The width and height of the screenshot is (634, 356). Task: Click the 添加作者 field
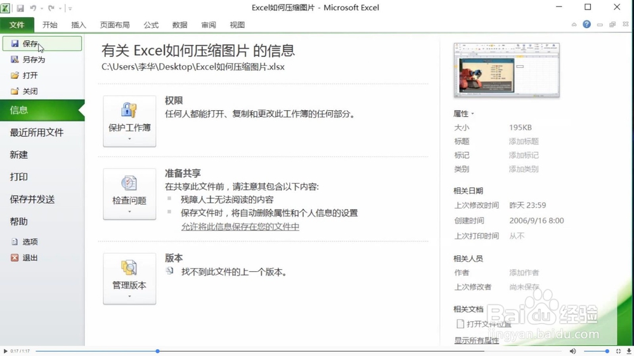524,273
